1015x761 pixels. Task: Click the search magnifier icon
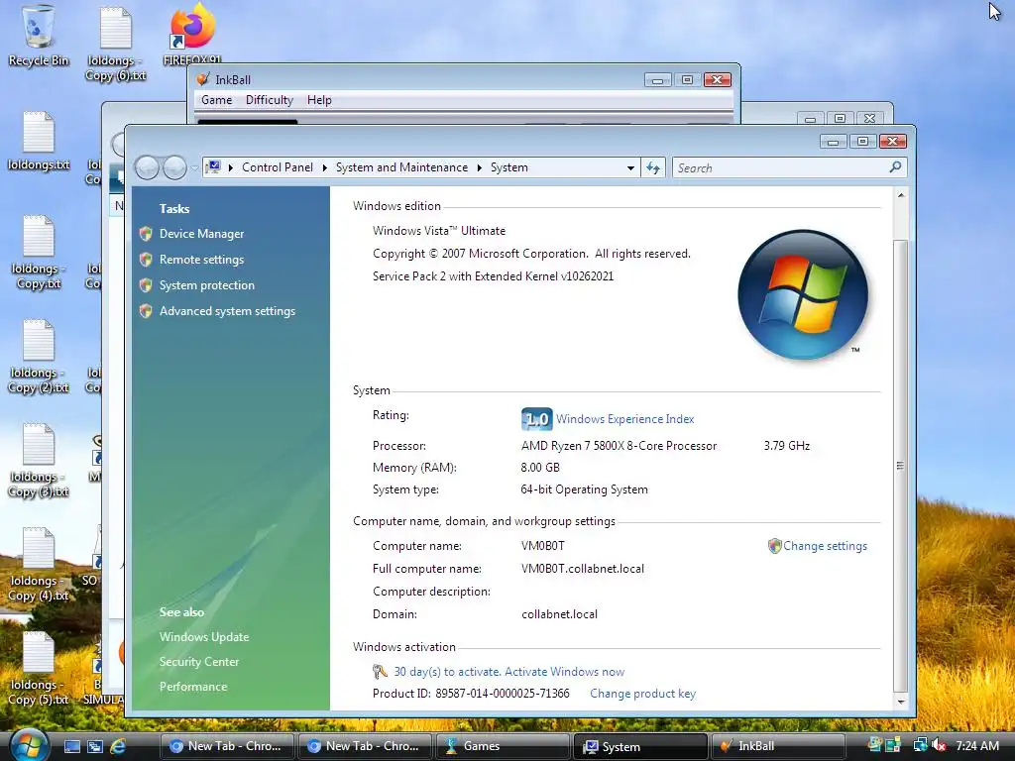pos(895,167)
